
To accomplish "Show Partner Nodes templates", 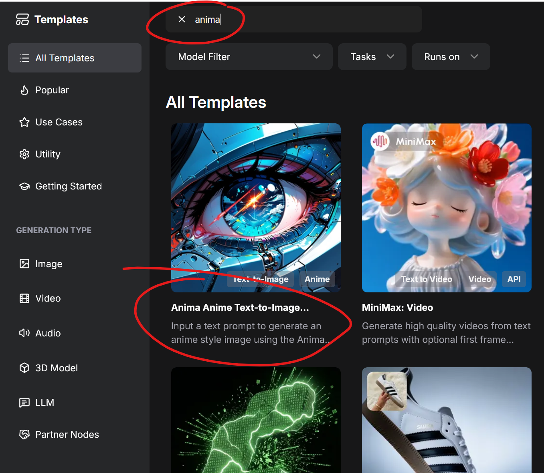I will click(75, 435).
